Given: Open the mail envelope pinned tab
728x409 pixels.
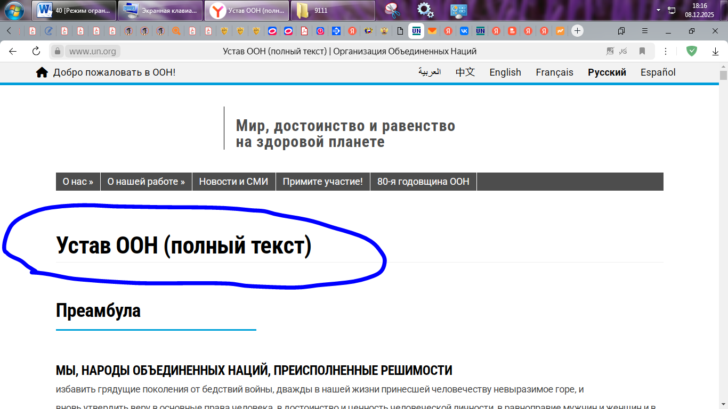Looking at the screenshot, I should tap(432, 31).
